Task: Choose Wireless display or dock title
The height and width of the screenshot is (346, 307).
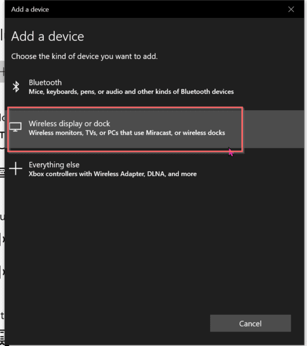Action: pos(69,123)
